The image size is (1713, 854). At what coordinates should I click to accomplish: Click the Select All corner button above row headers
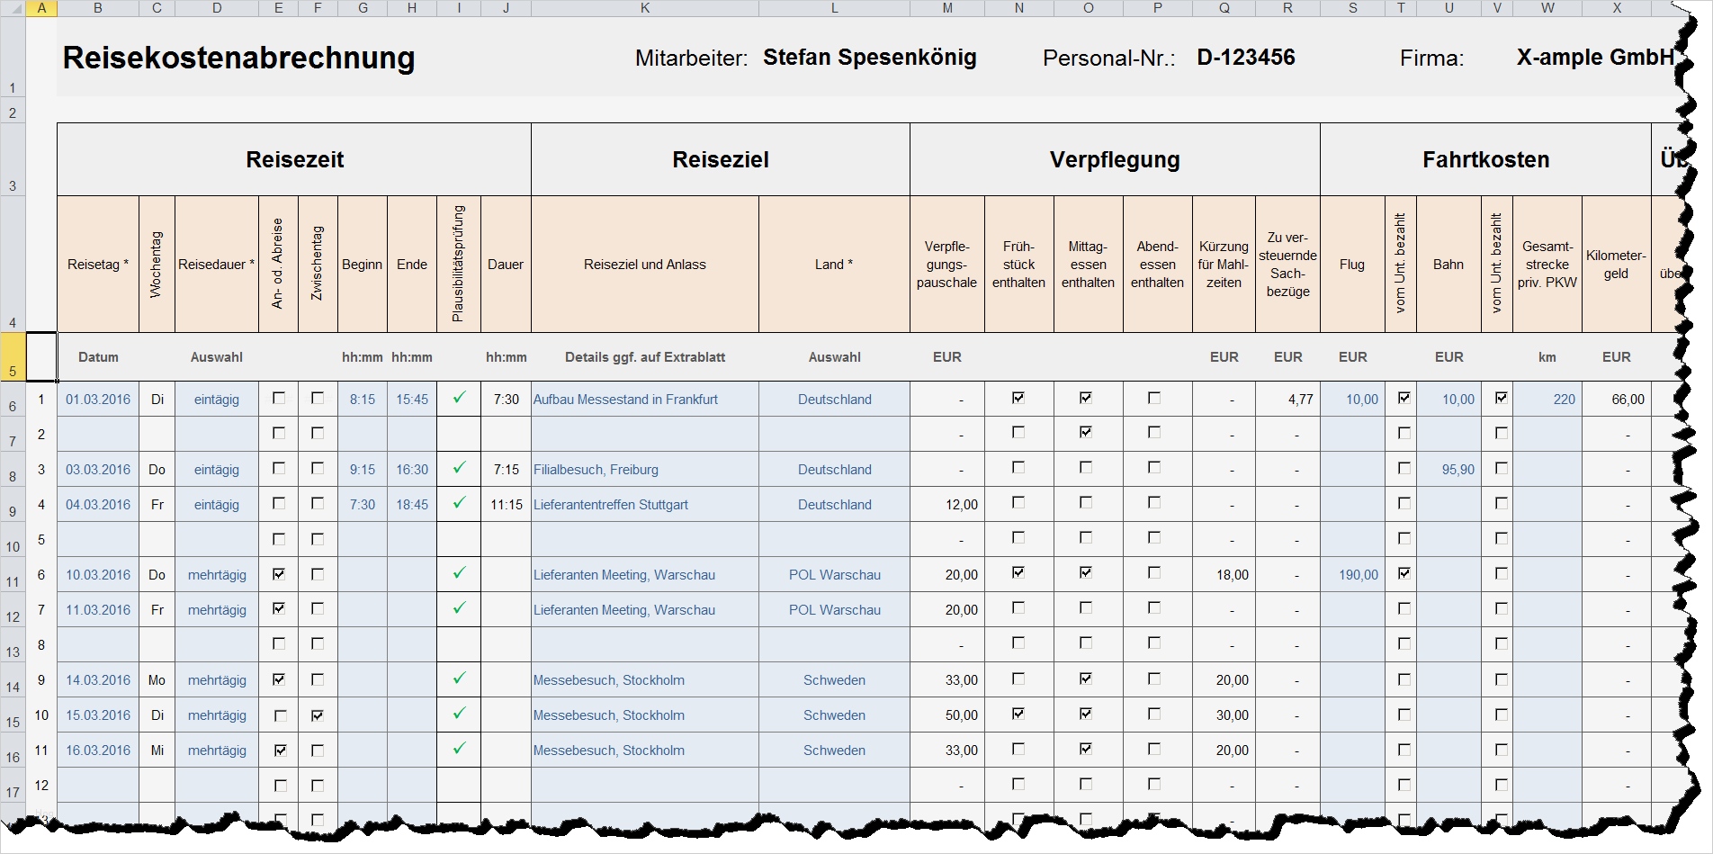(x=14, y=7)
